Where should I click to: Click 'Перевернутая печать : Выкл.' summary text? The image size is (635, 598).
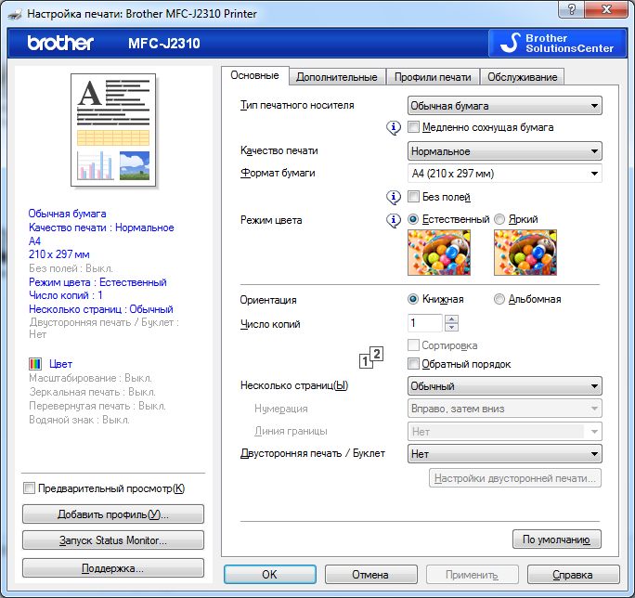(97, 406)
